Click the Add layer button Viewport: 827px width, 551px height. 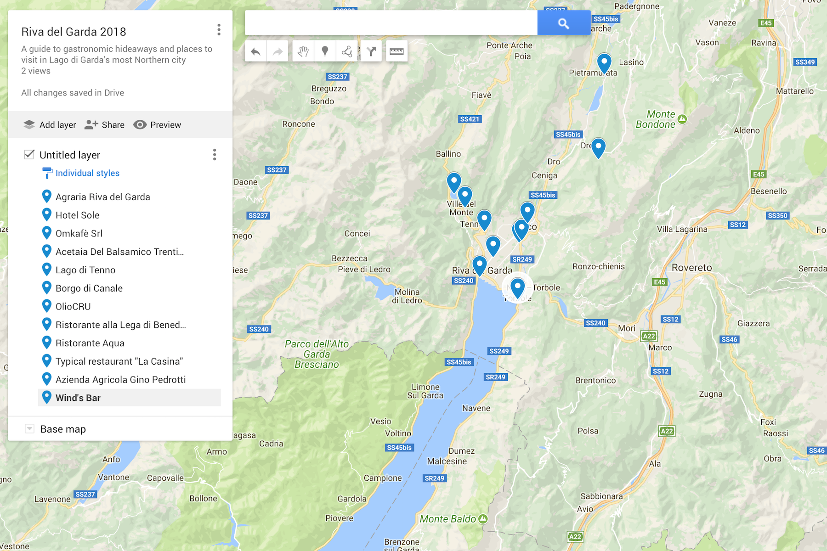click(x=50, y=125)
